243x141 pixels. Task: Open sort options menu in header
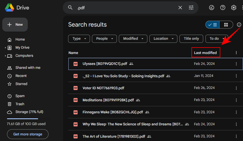(x=236, y=53)
